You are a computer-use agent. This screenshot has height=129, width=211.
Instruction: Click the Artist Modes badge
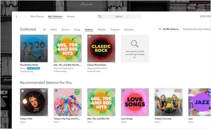click(x=33, y=68)
